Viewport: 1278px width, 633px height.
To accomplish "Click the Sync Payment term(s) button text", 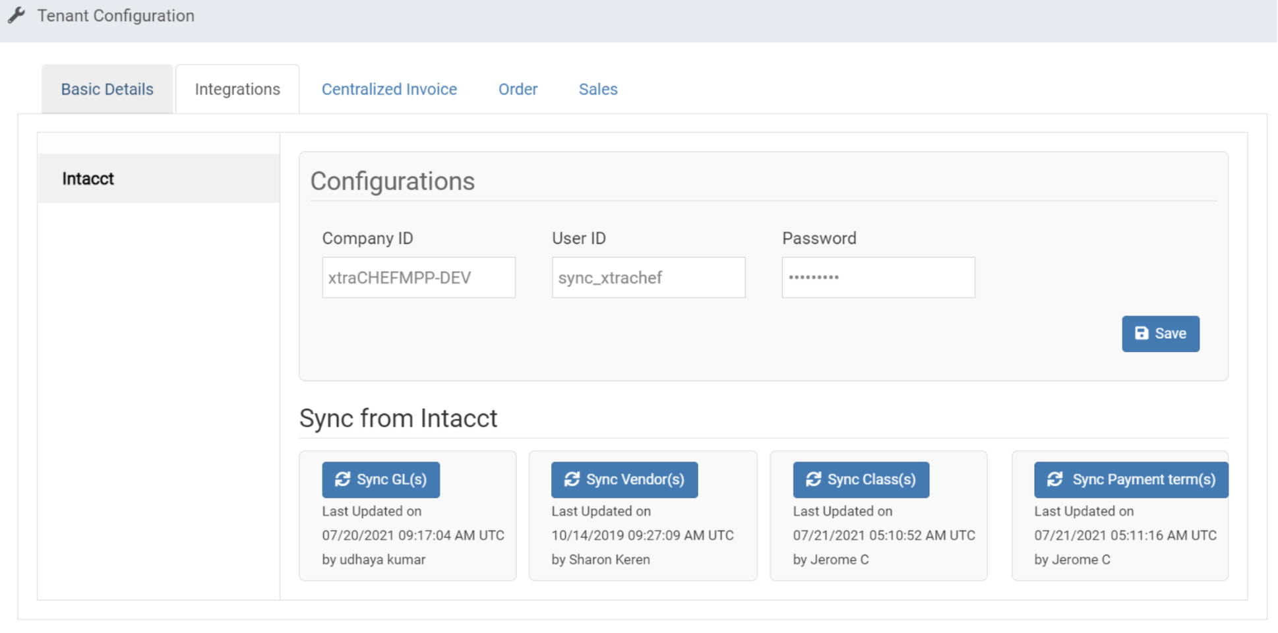I will click(1143, 479).
